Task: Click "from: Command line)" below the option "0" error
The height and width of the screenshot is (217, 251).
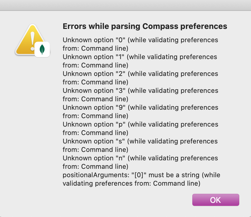Action: pyautogui.click(x=95, y=48)
